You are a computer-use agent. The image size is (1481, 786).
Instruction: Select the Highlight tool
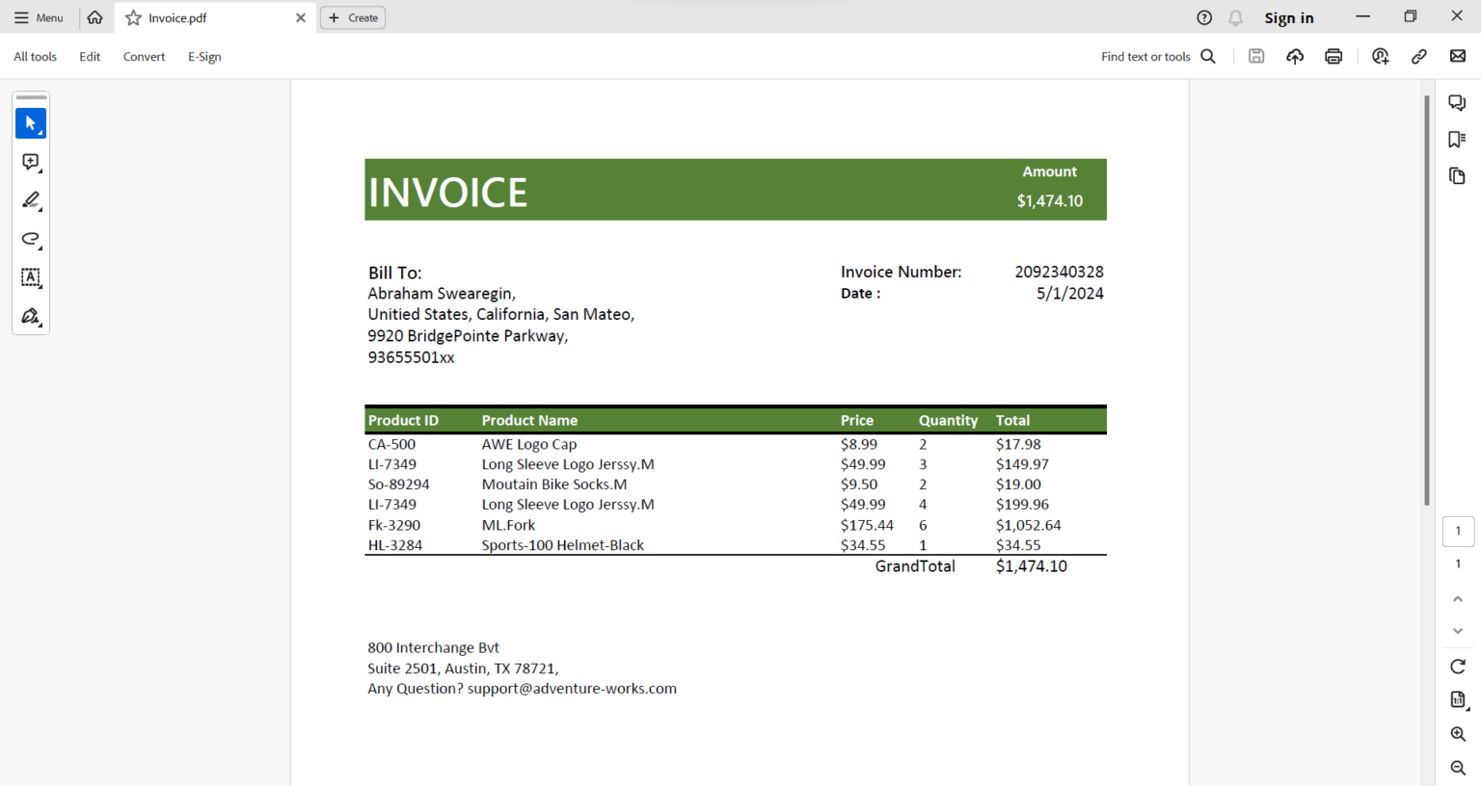31,200
